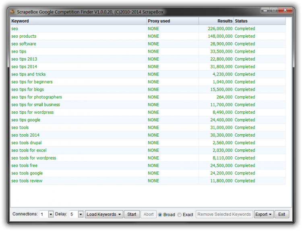Select the 'seo tools for wordpress' row
The height and width of the screenshot is (231, 302).
[x=148, y=158]
